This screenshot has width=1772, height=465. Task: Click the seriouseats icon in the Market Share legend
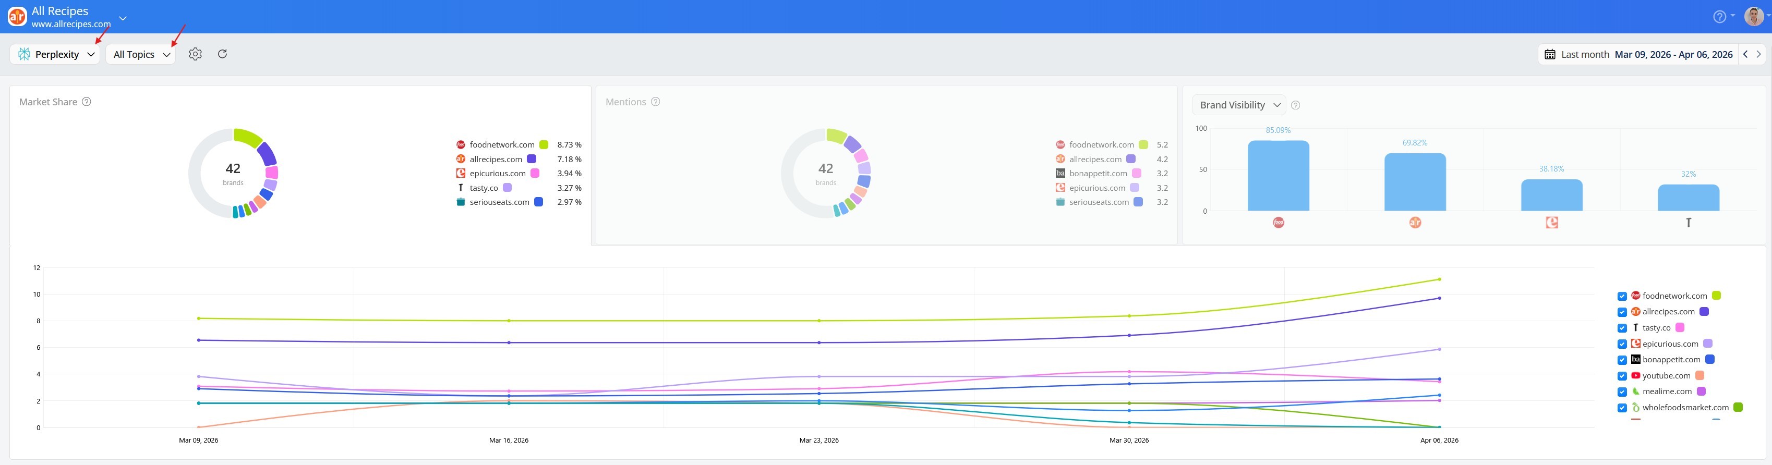pyautogui.click(x=461, y=202)
